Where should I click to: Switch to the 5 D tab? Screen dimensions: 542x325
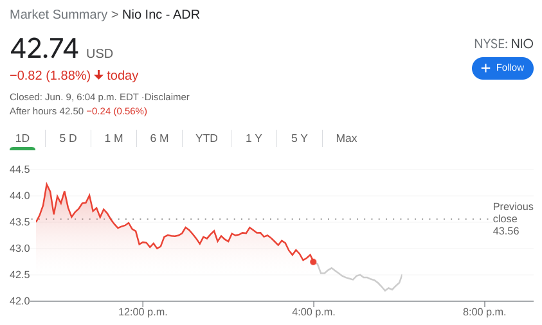pyautogui.click(x=68, y=139)
